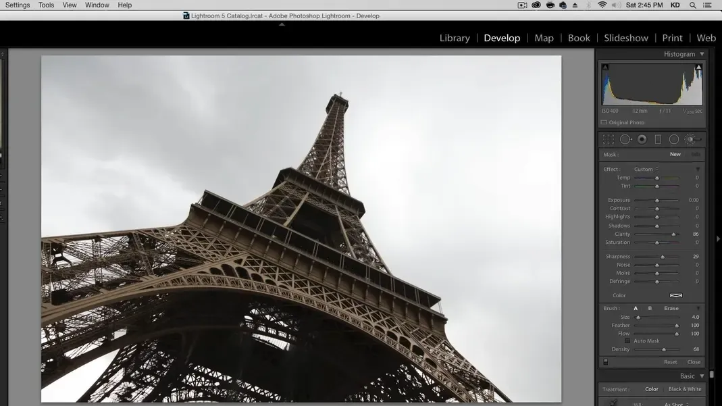The image size is (722, 406).
Task: Toggle highlight clipping indicator in histogram
Action: pos(698,67)
